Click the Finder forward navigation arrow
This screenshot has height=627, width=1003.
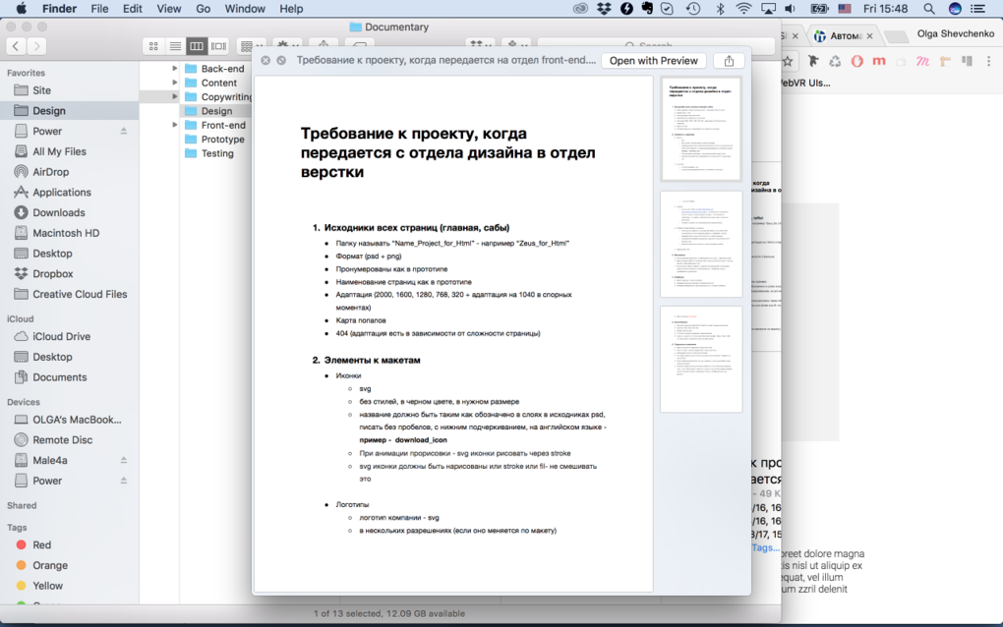point(37,46)
